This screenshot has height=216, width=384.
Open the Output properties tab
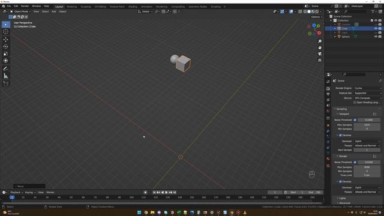[328, 94]
